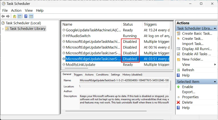
Task: Open the Action menu
Action: (x=16, y=11)
